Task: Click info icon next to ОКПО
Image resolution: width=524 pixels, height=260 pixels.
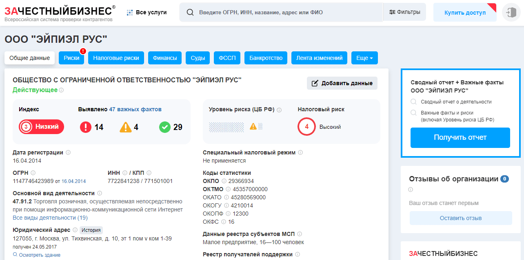Action: pyautogui.click(x=224, y=181)
